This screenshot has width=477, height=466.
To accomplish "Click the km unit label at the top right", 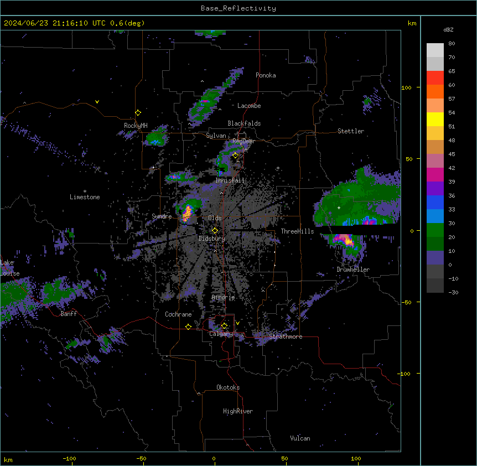I will pos(412,23).
